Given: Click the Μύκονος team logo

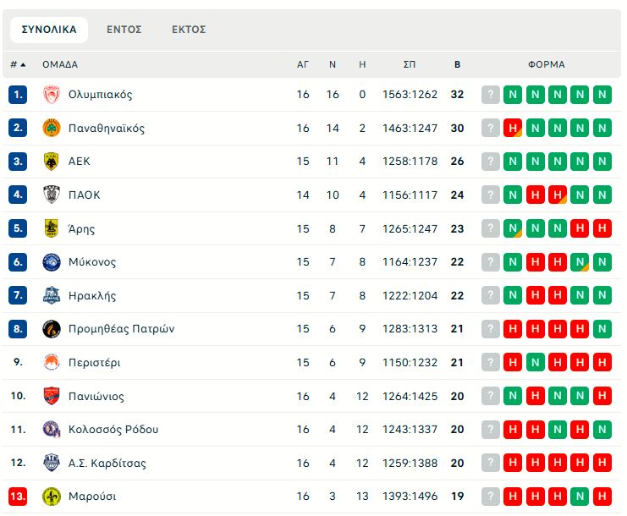Looking at the screenshot, I should point(52,262).
